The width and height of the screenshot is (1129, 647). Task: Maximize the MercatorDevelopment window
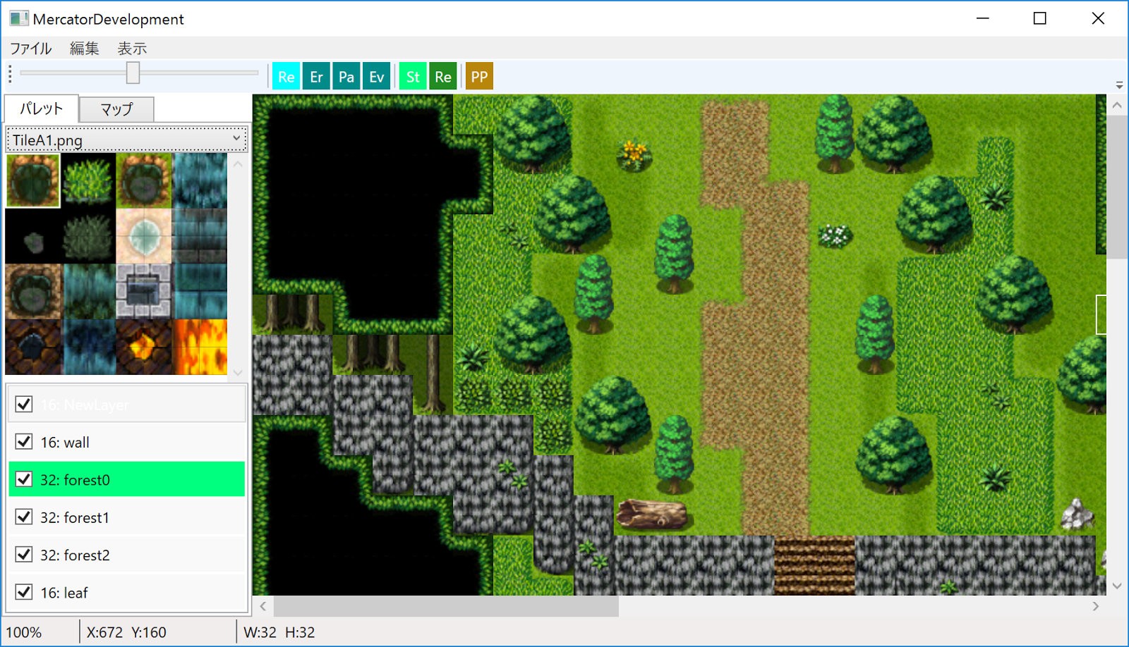(1040, 19)
